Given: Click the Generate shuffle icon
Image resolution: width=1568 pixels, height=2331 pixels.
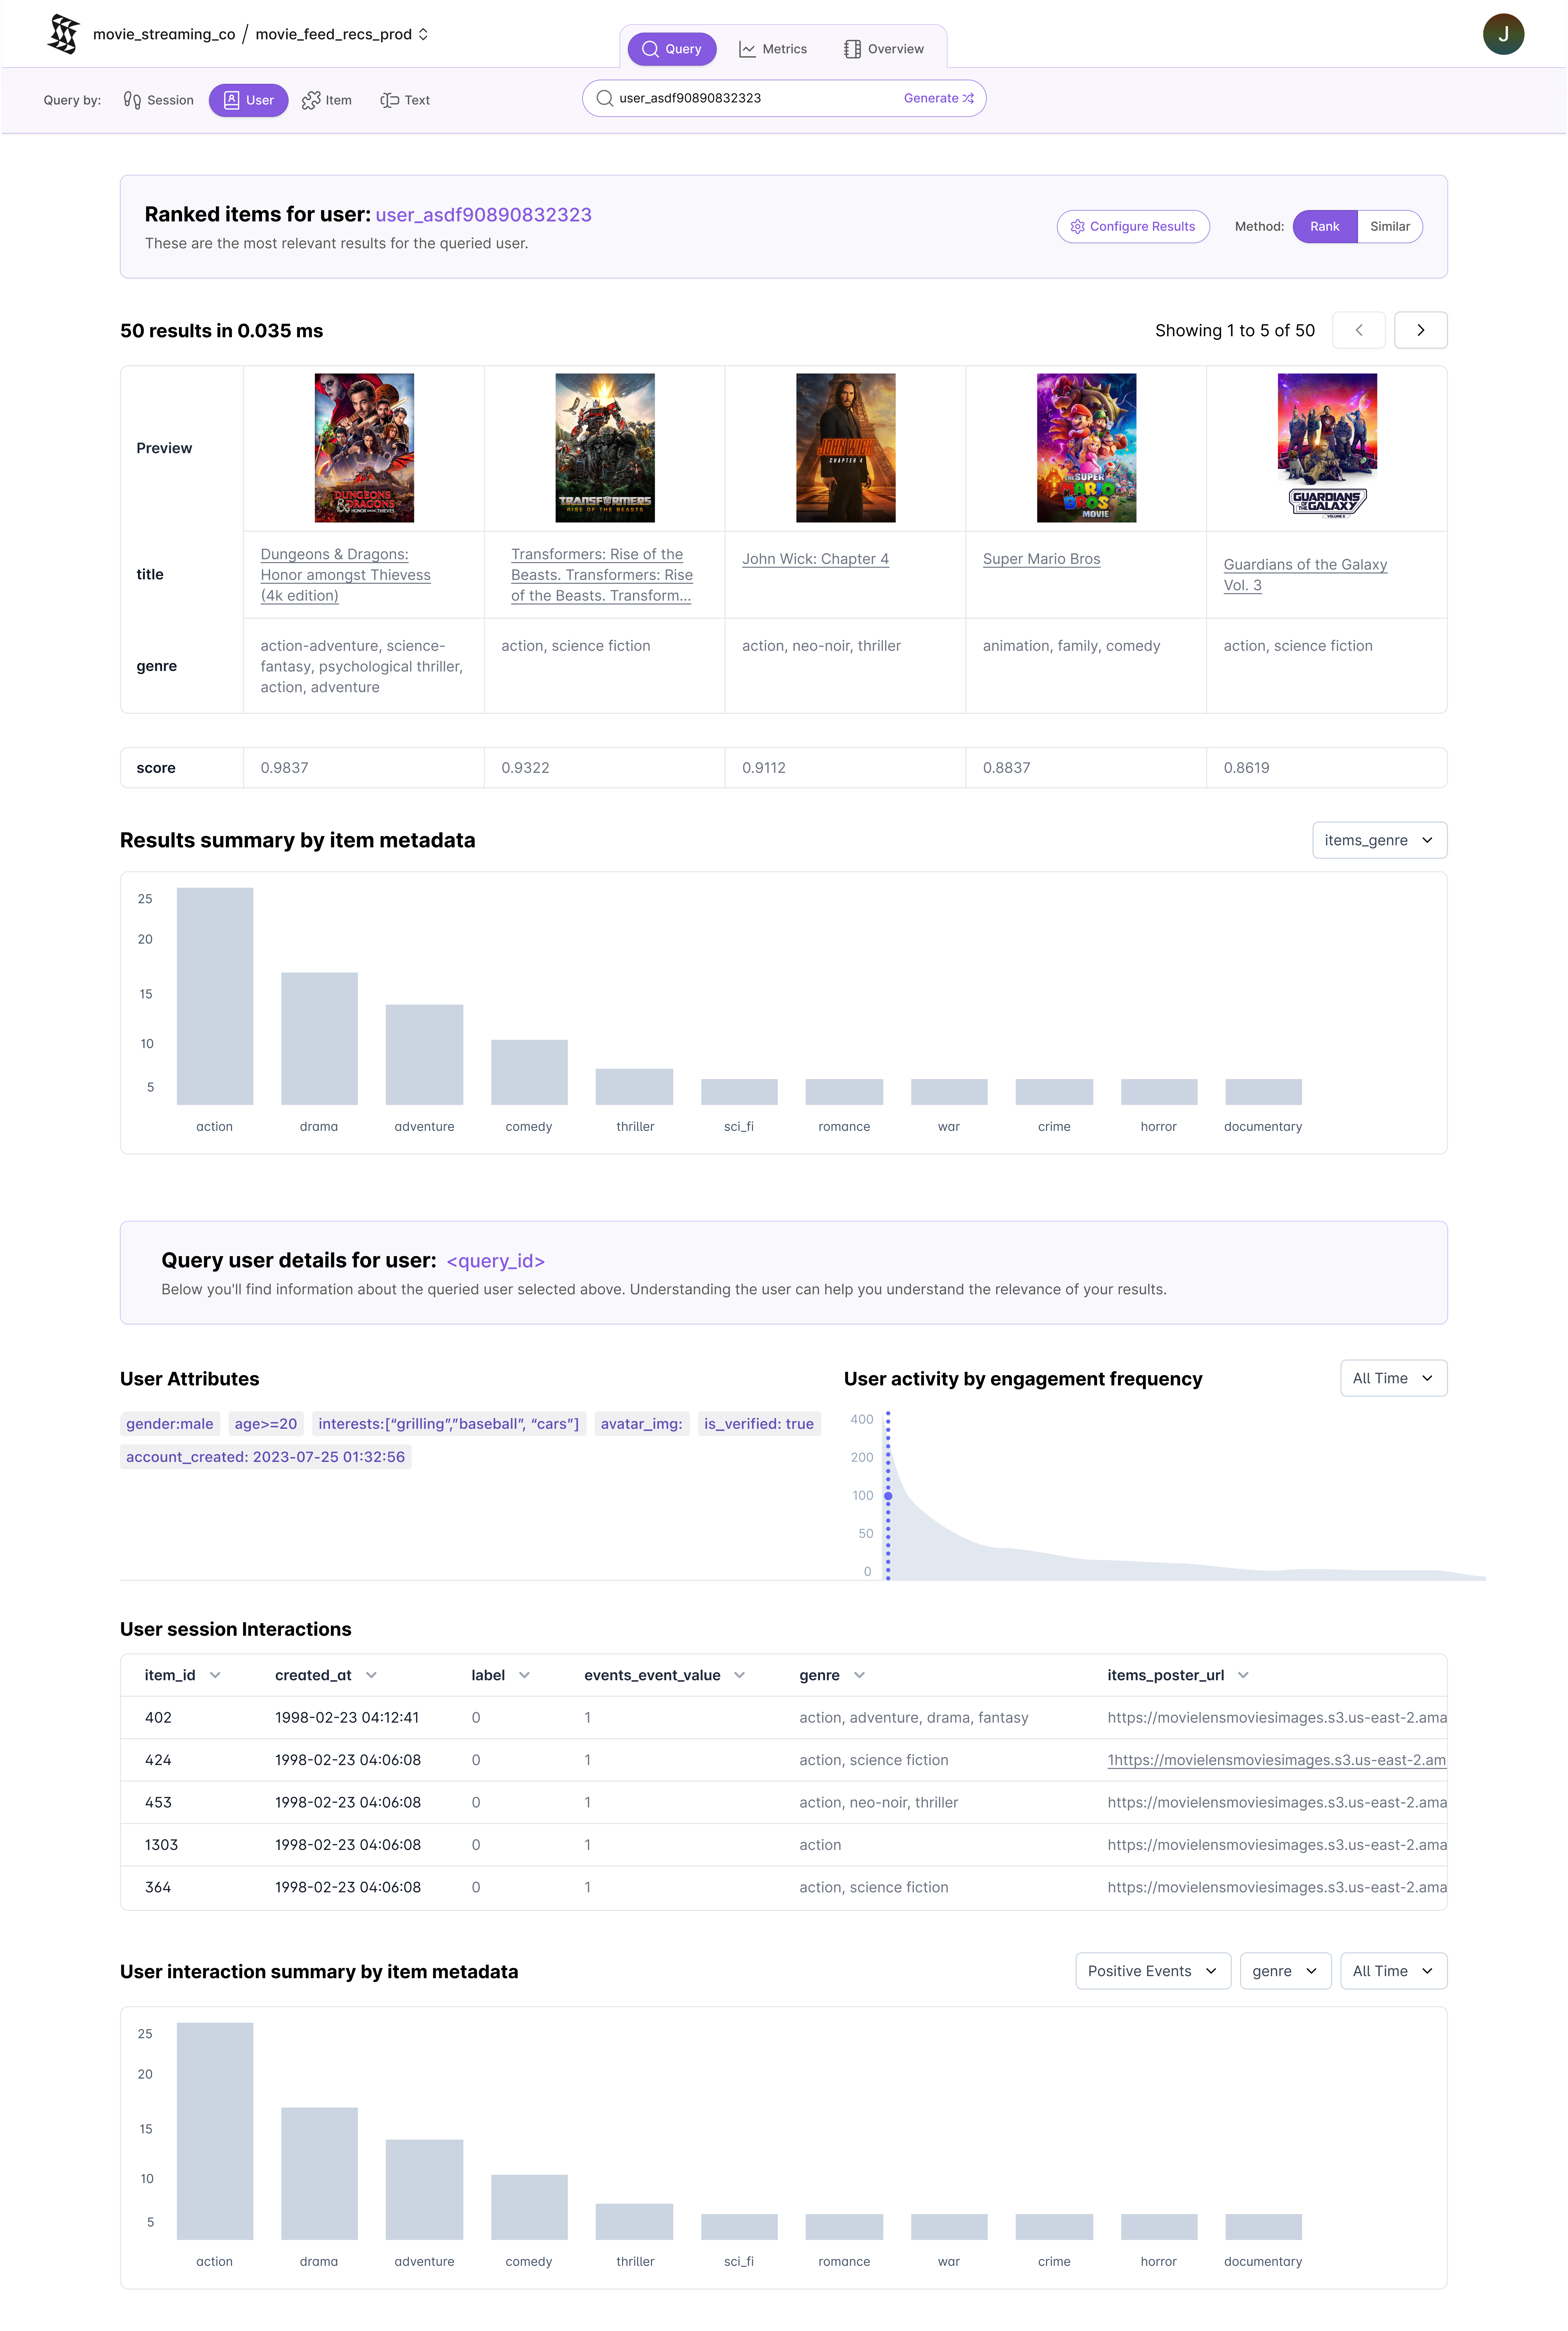Looking at the screenshot, I should (968, 98).
